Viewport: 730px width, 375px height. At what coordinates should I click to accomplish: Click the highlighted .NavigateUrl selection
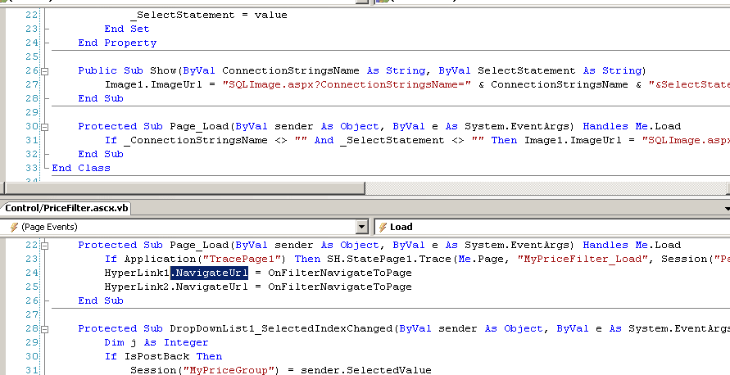(x=209, y=273)
